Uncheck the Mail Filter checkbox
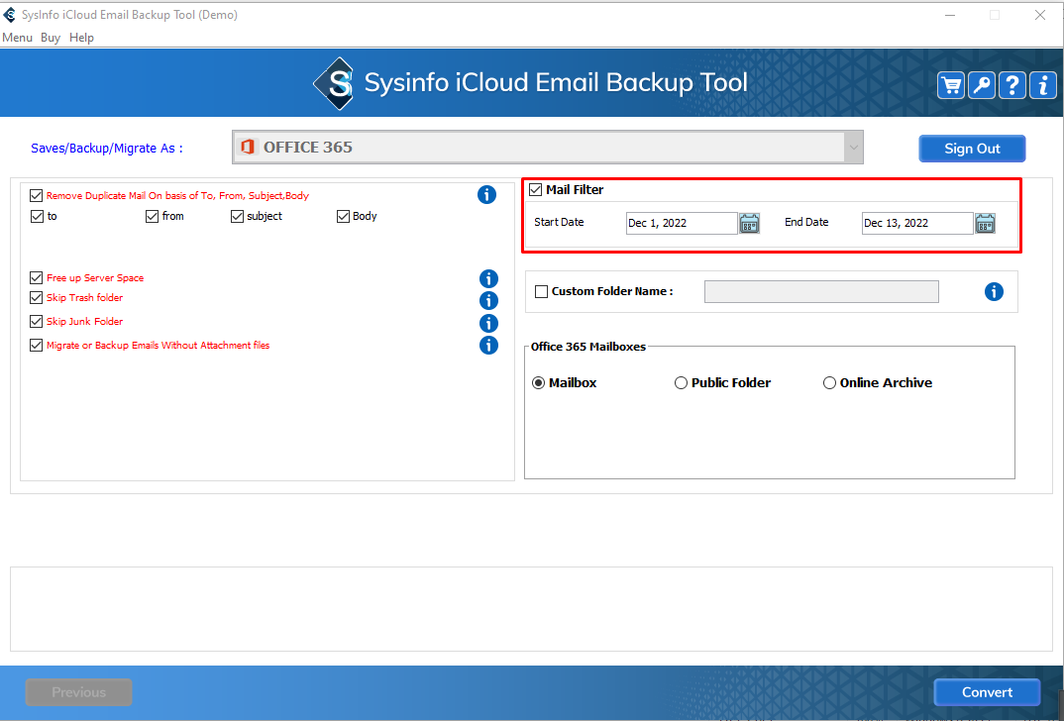 point(536,190)
